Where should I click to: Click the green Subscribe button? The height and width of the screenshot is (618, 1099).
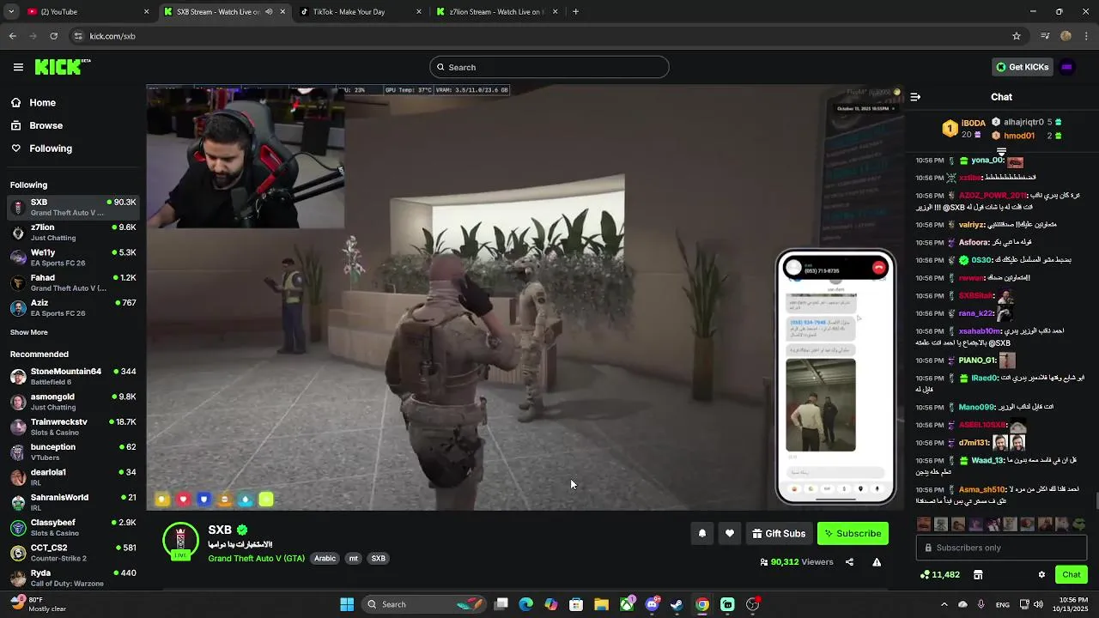coord(853,533)
